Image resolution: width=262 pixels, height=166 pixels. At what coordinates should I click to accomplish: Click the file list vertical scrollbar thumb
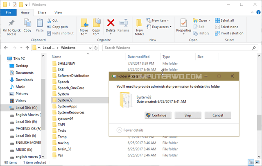[259, 123]
